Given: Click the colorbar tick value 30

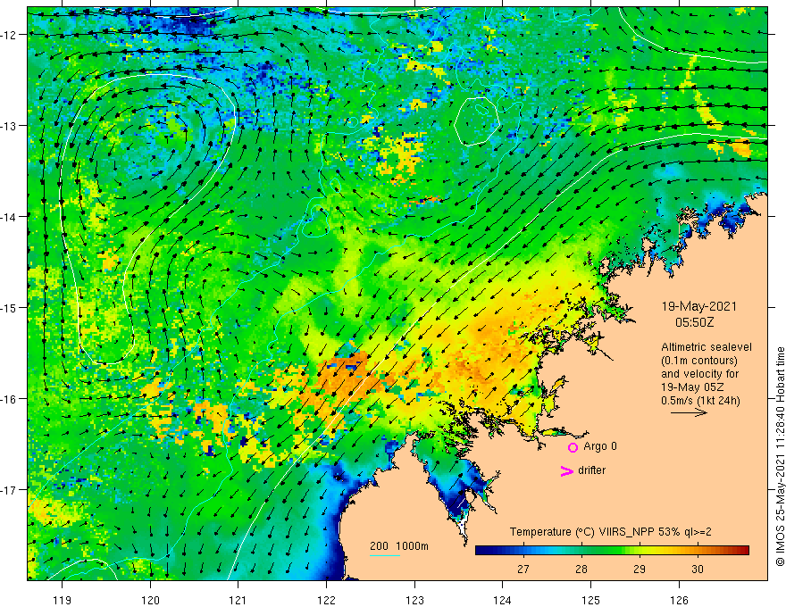Looking at the screenshot, I should pyautogui.click(x=698, y=569).
